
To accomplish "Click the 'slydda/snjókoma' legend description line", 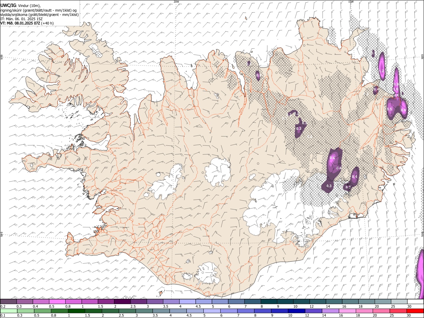I will 39,15.
